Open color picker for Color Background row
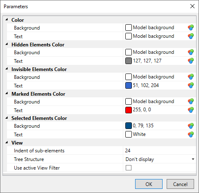Image resolution: width=199 pixels, height=193 pixels. pyautogui.click(x=191, y=28)
